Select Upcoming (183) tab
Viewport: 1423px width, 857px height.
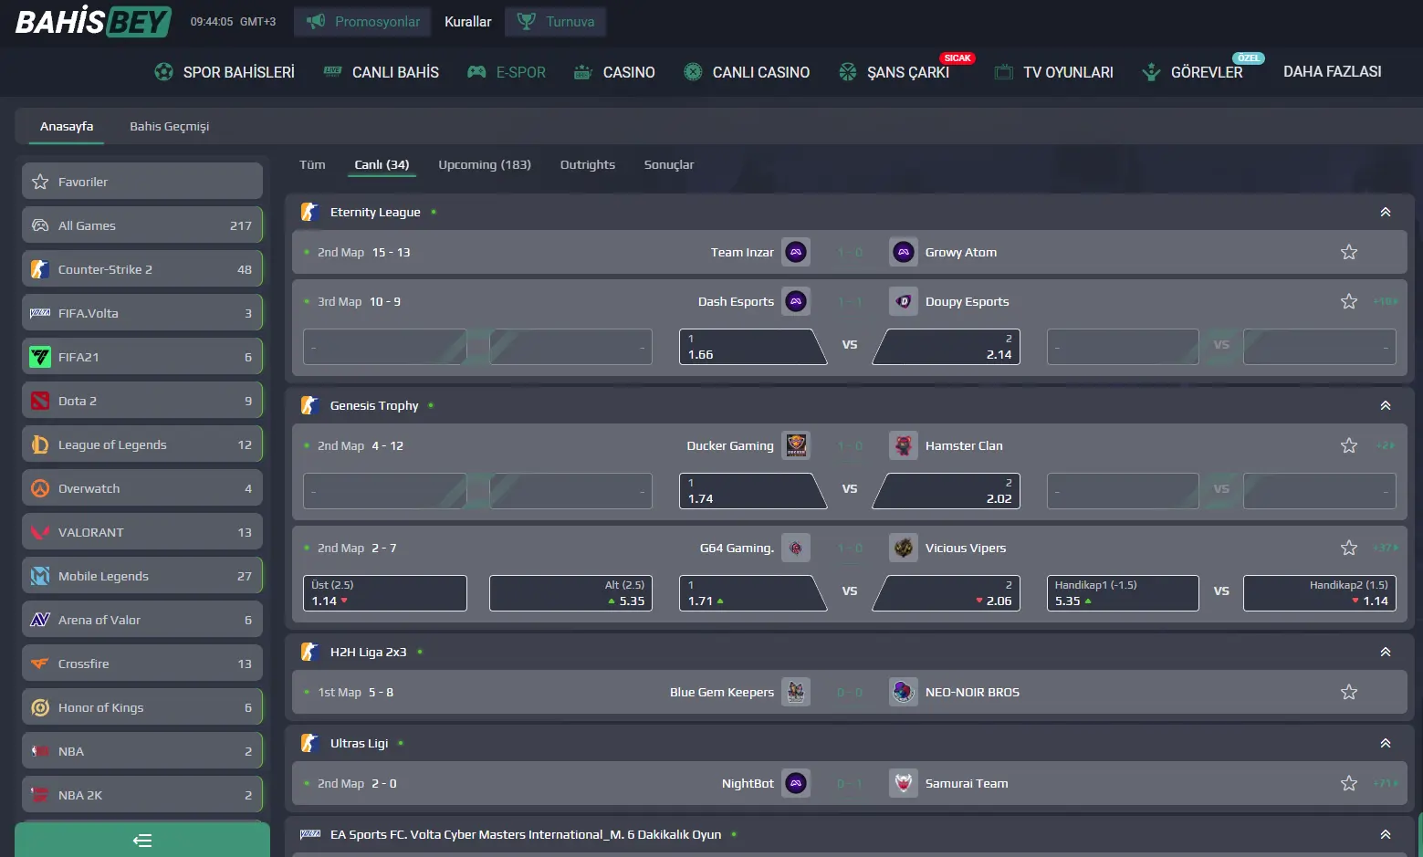[x=485, y=164]
